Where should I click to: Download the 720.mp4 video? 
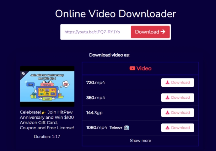click(x=178, y=82)
